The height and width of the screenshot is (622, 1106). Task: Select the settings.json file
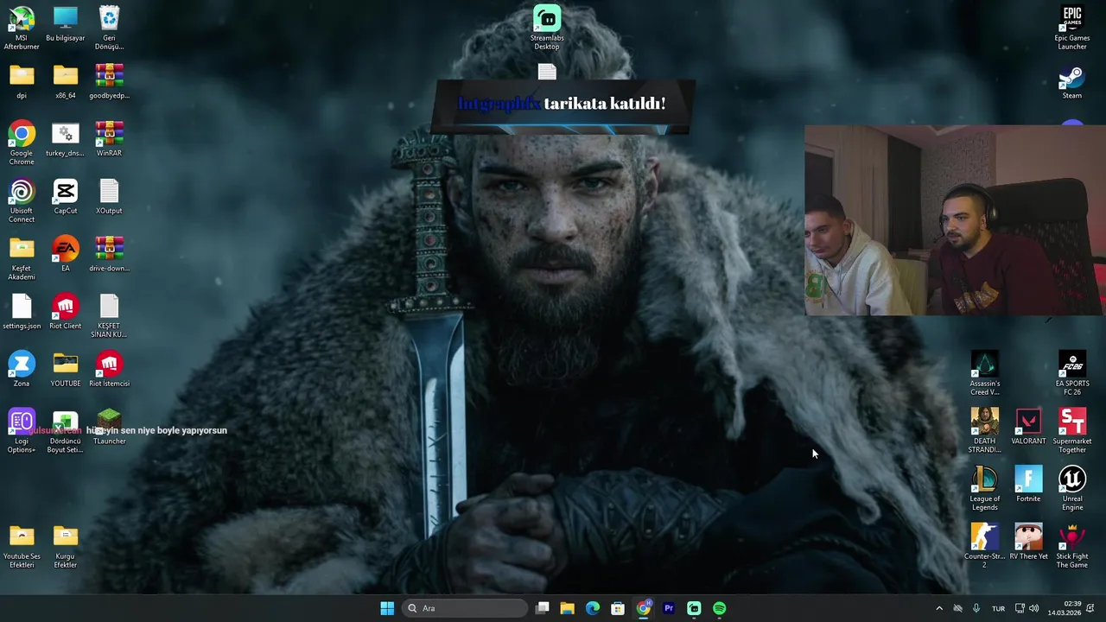point(22,312)
